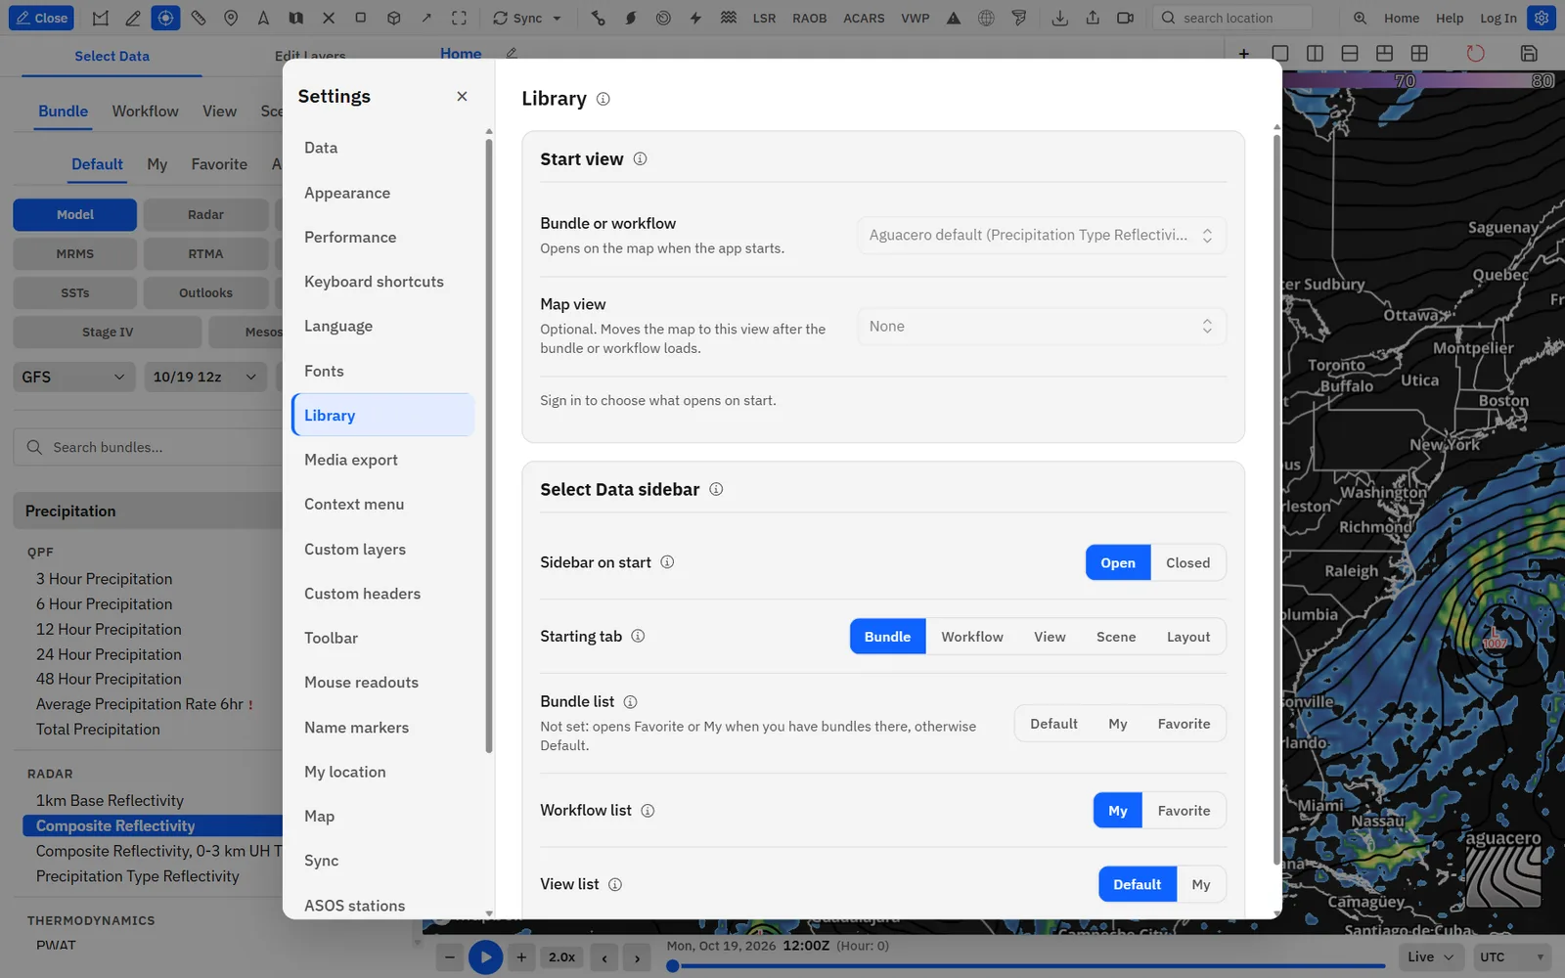Set Workflow list option to My

tap(1118, 811)
